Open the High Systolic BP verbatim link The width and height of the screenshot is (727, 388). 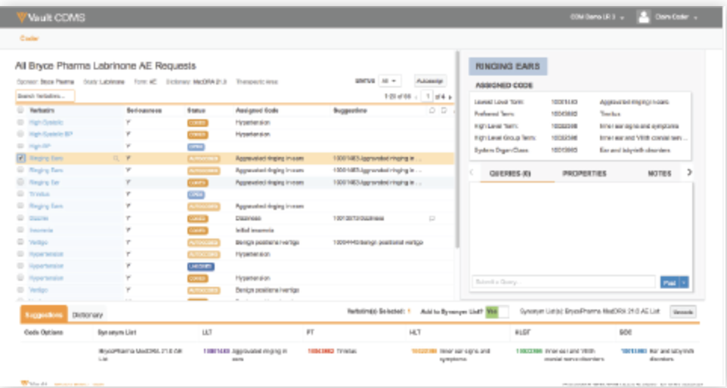(51, 134)
